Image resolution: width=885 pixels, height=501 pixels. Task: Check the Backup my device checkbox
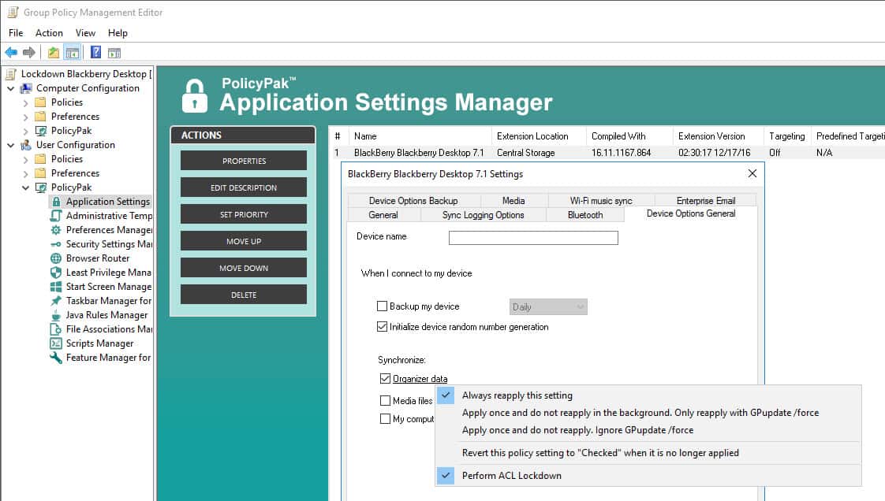(x=382, y=306)
